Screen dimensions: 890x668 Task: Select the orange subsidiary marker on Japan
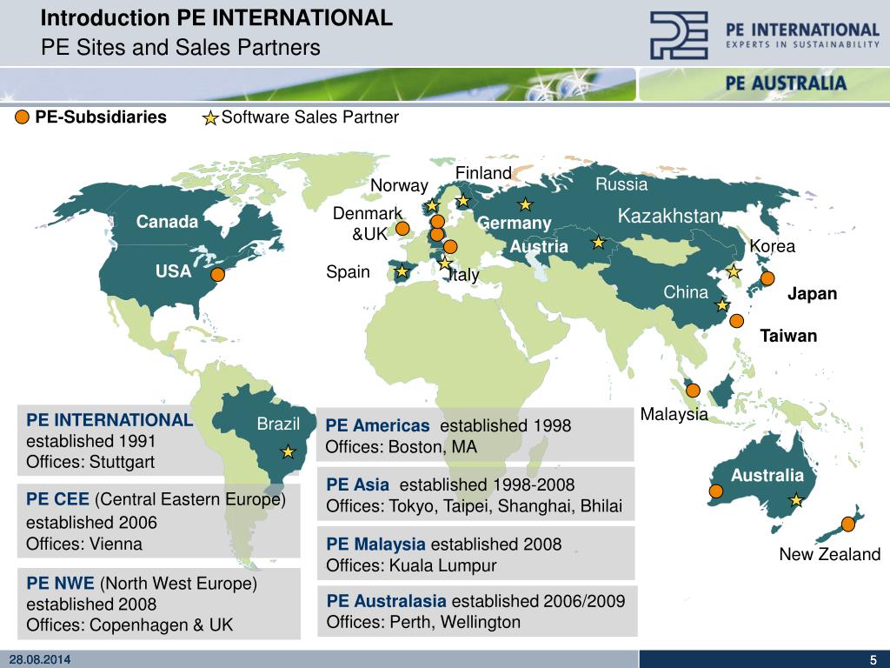tap(767, 278)
